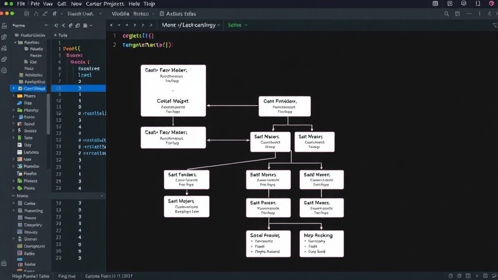Select the Dernigacmt tree item

pos(31,246)
